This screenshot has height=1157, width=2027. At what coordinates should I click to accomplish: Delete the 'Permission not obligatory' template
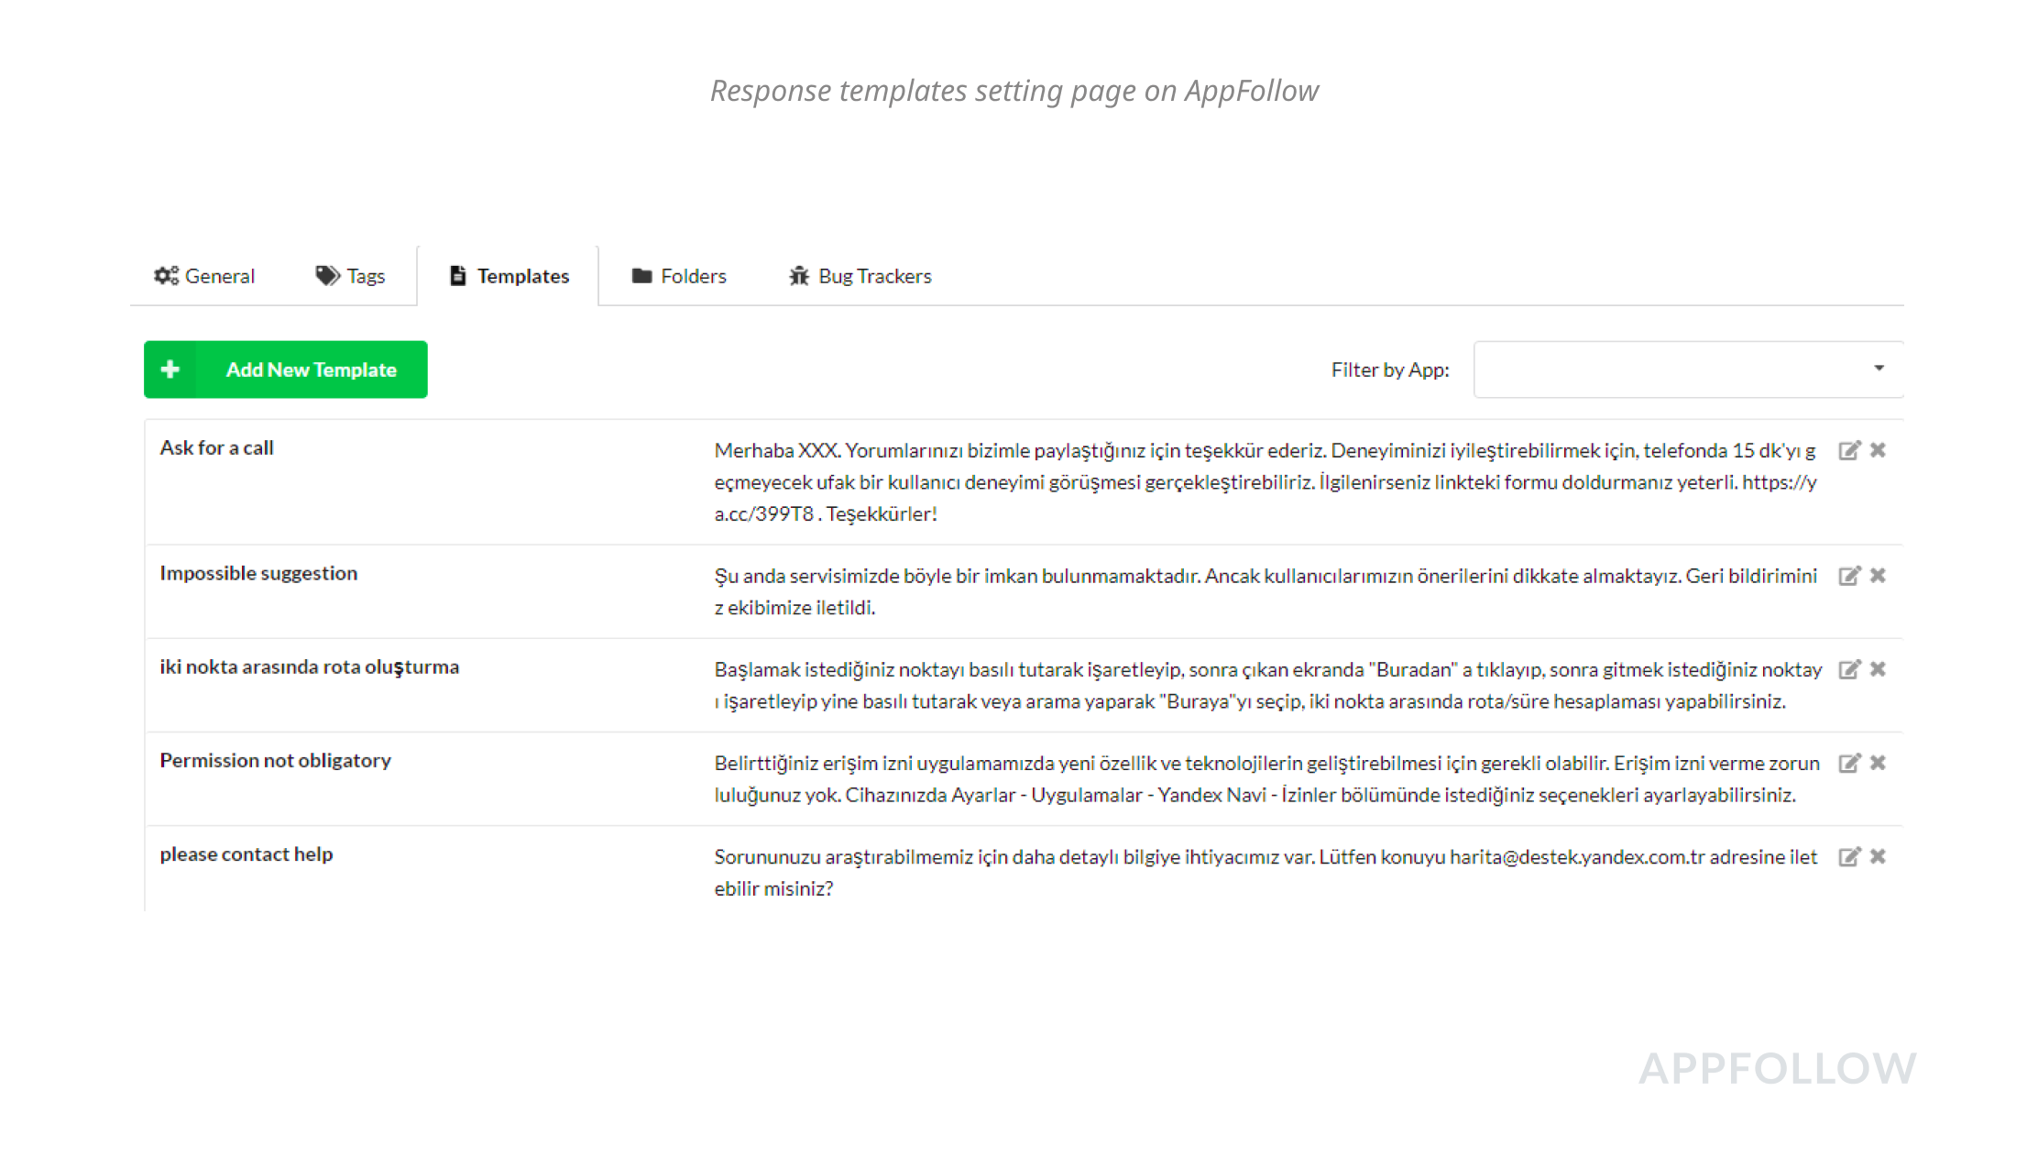click(1878, 763)
